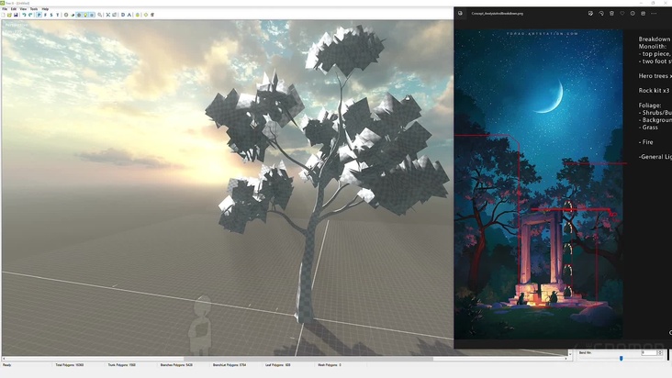Click the Save disk toolbar icon
The height and width of the screenshot is (378, 672).
click(16, 15)
